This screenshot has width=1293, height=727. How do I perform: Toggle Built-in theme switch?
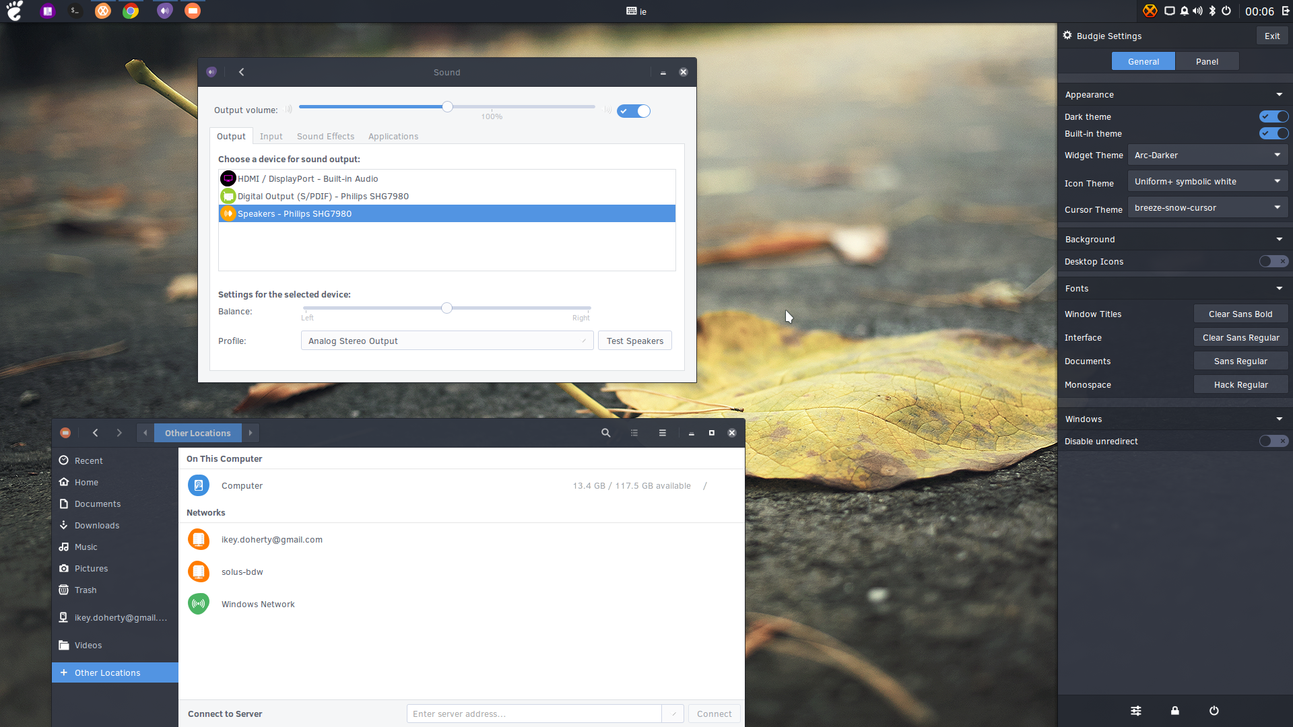1273,133
